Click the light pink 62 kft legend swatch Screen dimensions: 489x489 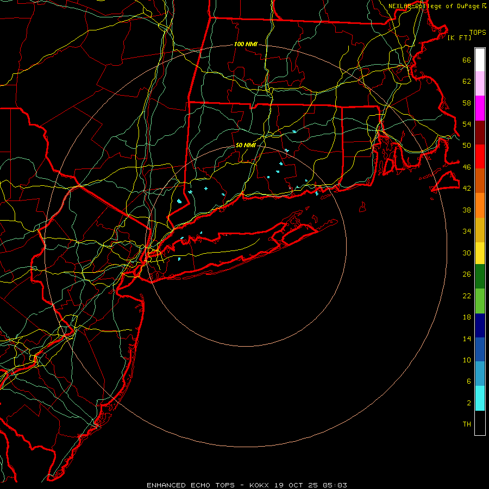click(x=480, y=83)
